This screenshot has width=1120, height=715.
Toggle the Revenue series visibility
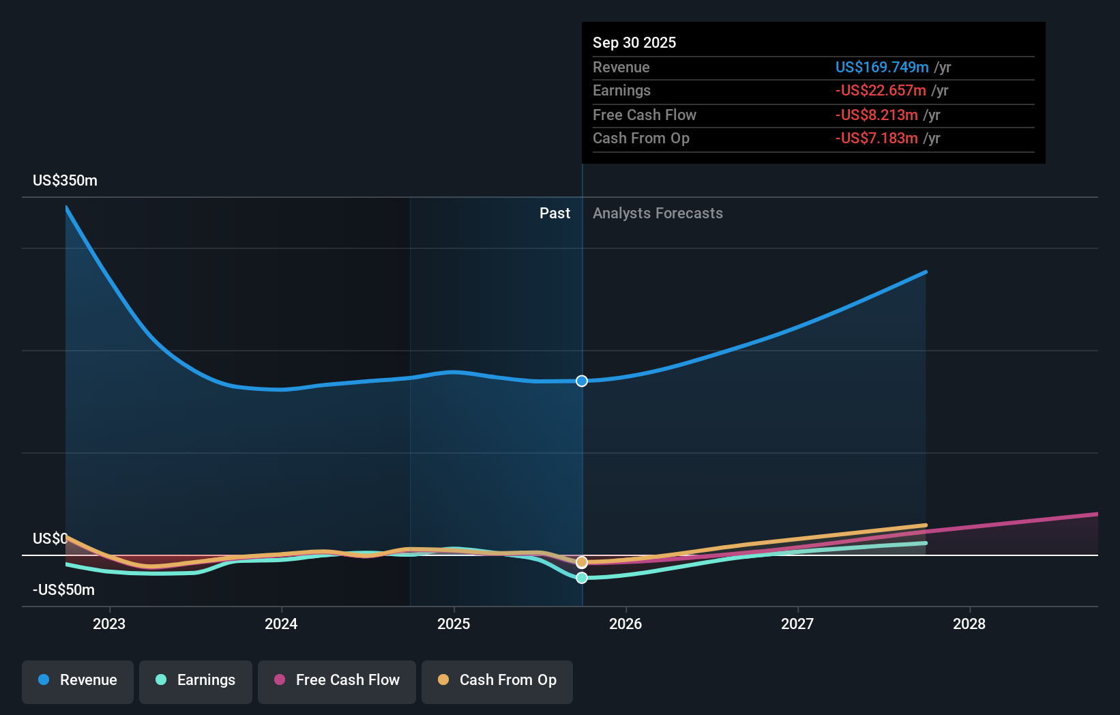tap(77, 680)
